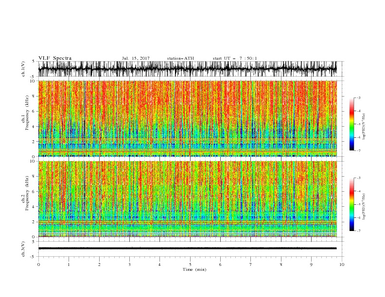Click the "ch.1(V)" axis label
Viewport: 385px width, 297px height.
pos(23,69)
